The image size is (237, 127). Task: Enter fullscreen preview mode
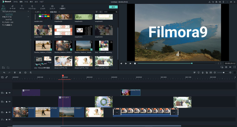tap(234, 67)
